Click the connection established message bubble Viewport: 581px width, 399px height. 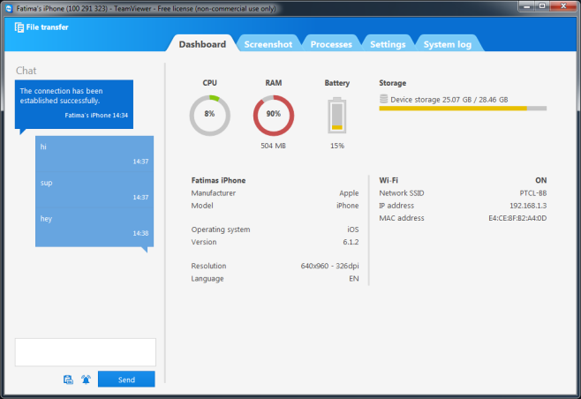[74, 104]
